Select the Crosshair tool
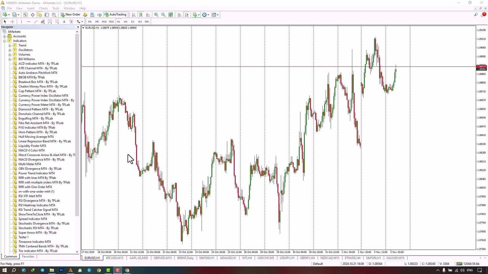This screenshot has width=488, height=274. click(x=12, y=22)
